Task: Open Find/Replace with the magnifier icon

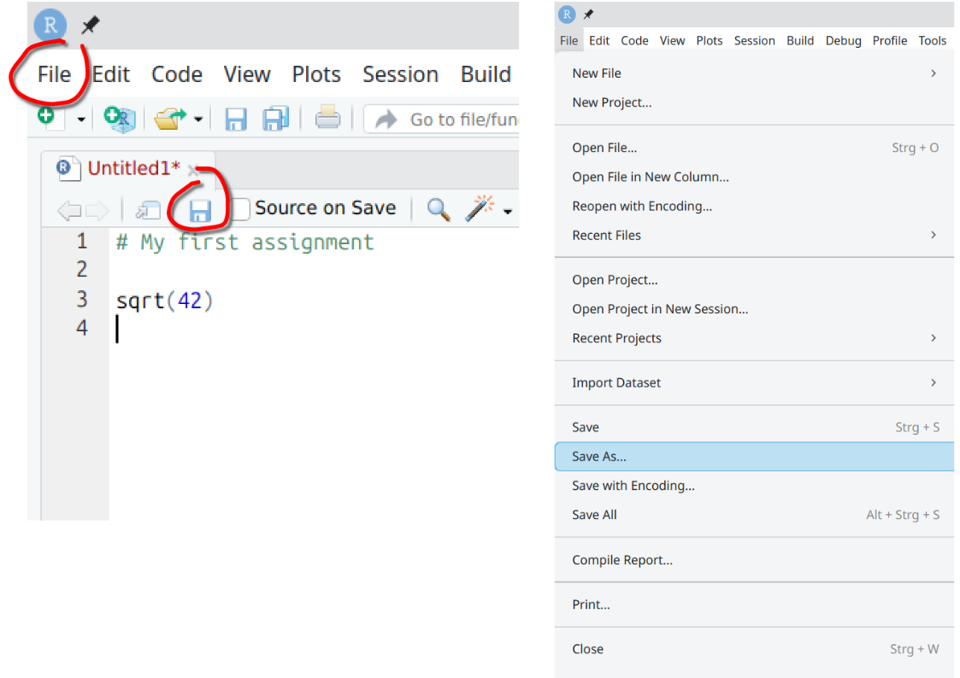Action: (439, 208)
